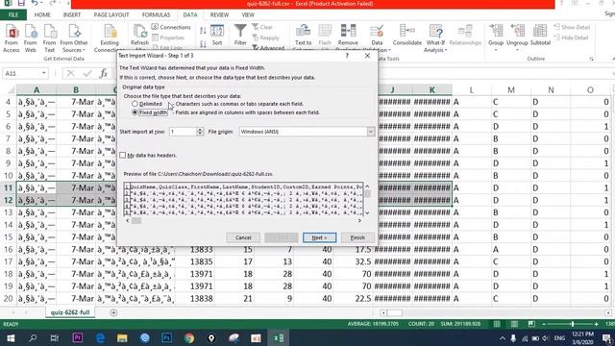Viewport: 615px width, 346px height.
Task: Select the Fixed width radio option
Action: [x=135, y=112]
